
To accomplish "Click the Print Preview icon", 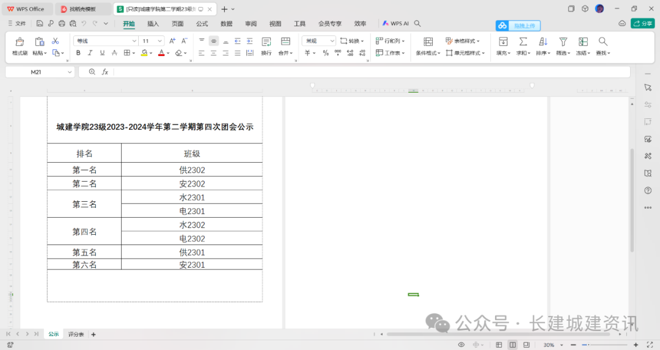I will point(73,24).
